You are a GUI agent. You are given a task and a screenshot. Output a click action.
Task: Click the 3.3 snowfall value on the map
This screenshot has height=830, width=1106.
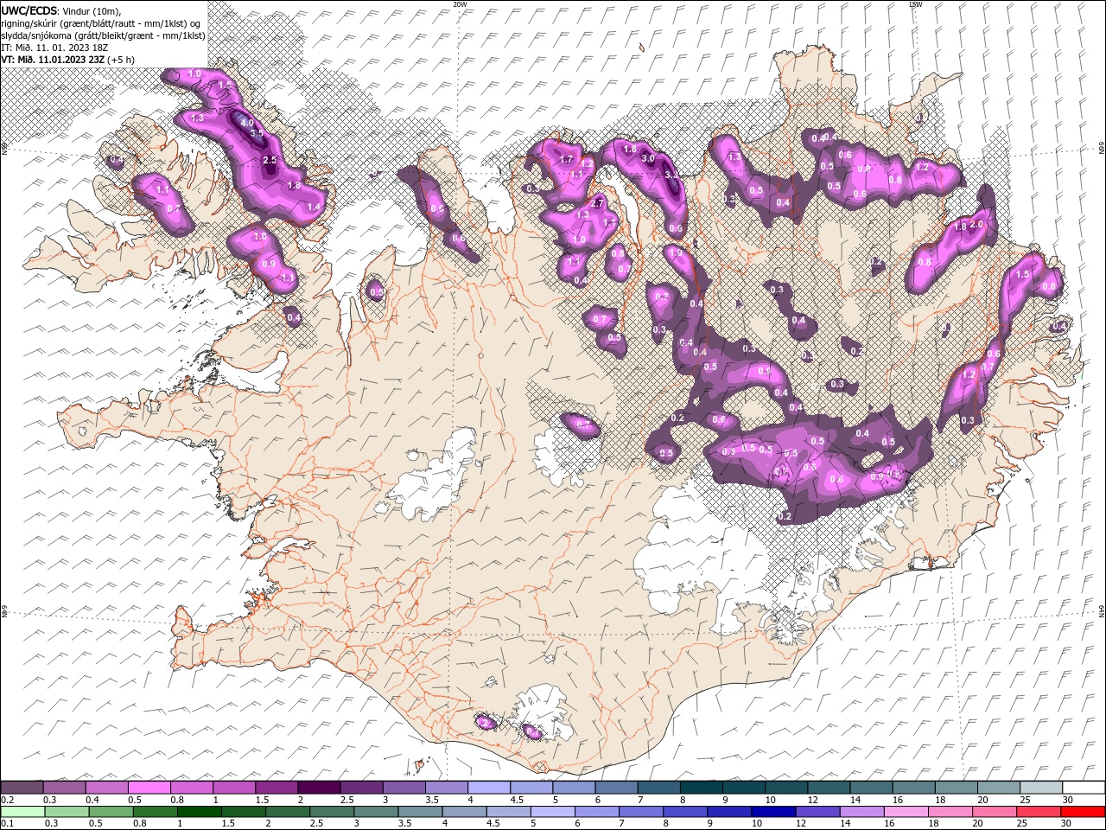pyautogui.click(x=671, y=175)
